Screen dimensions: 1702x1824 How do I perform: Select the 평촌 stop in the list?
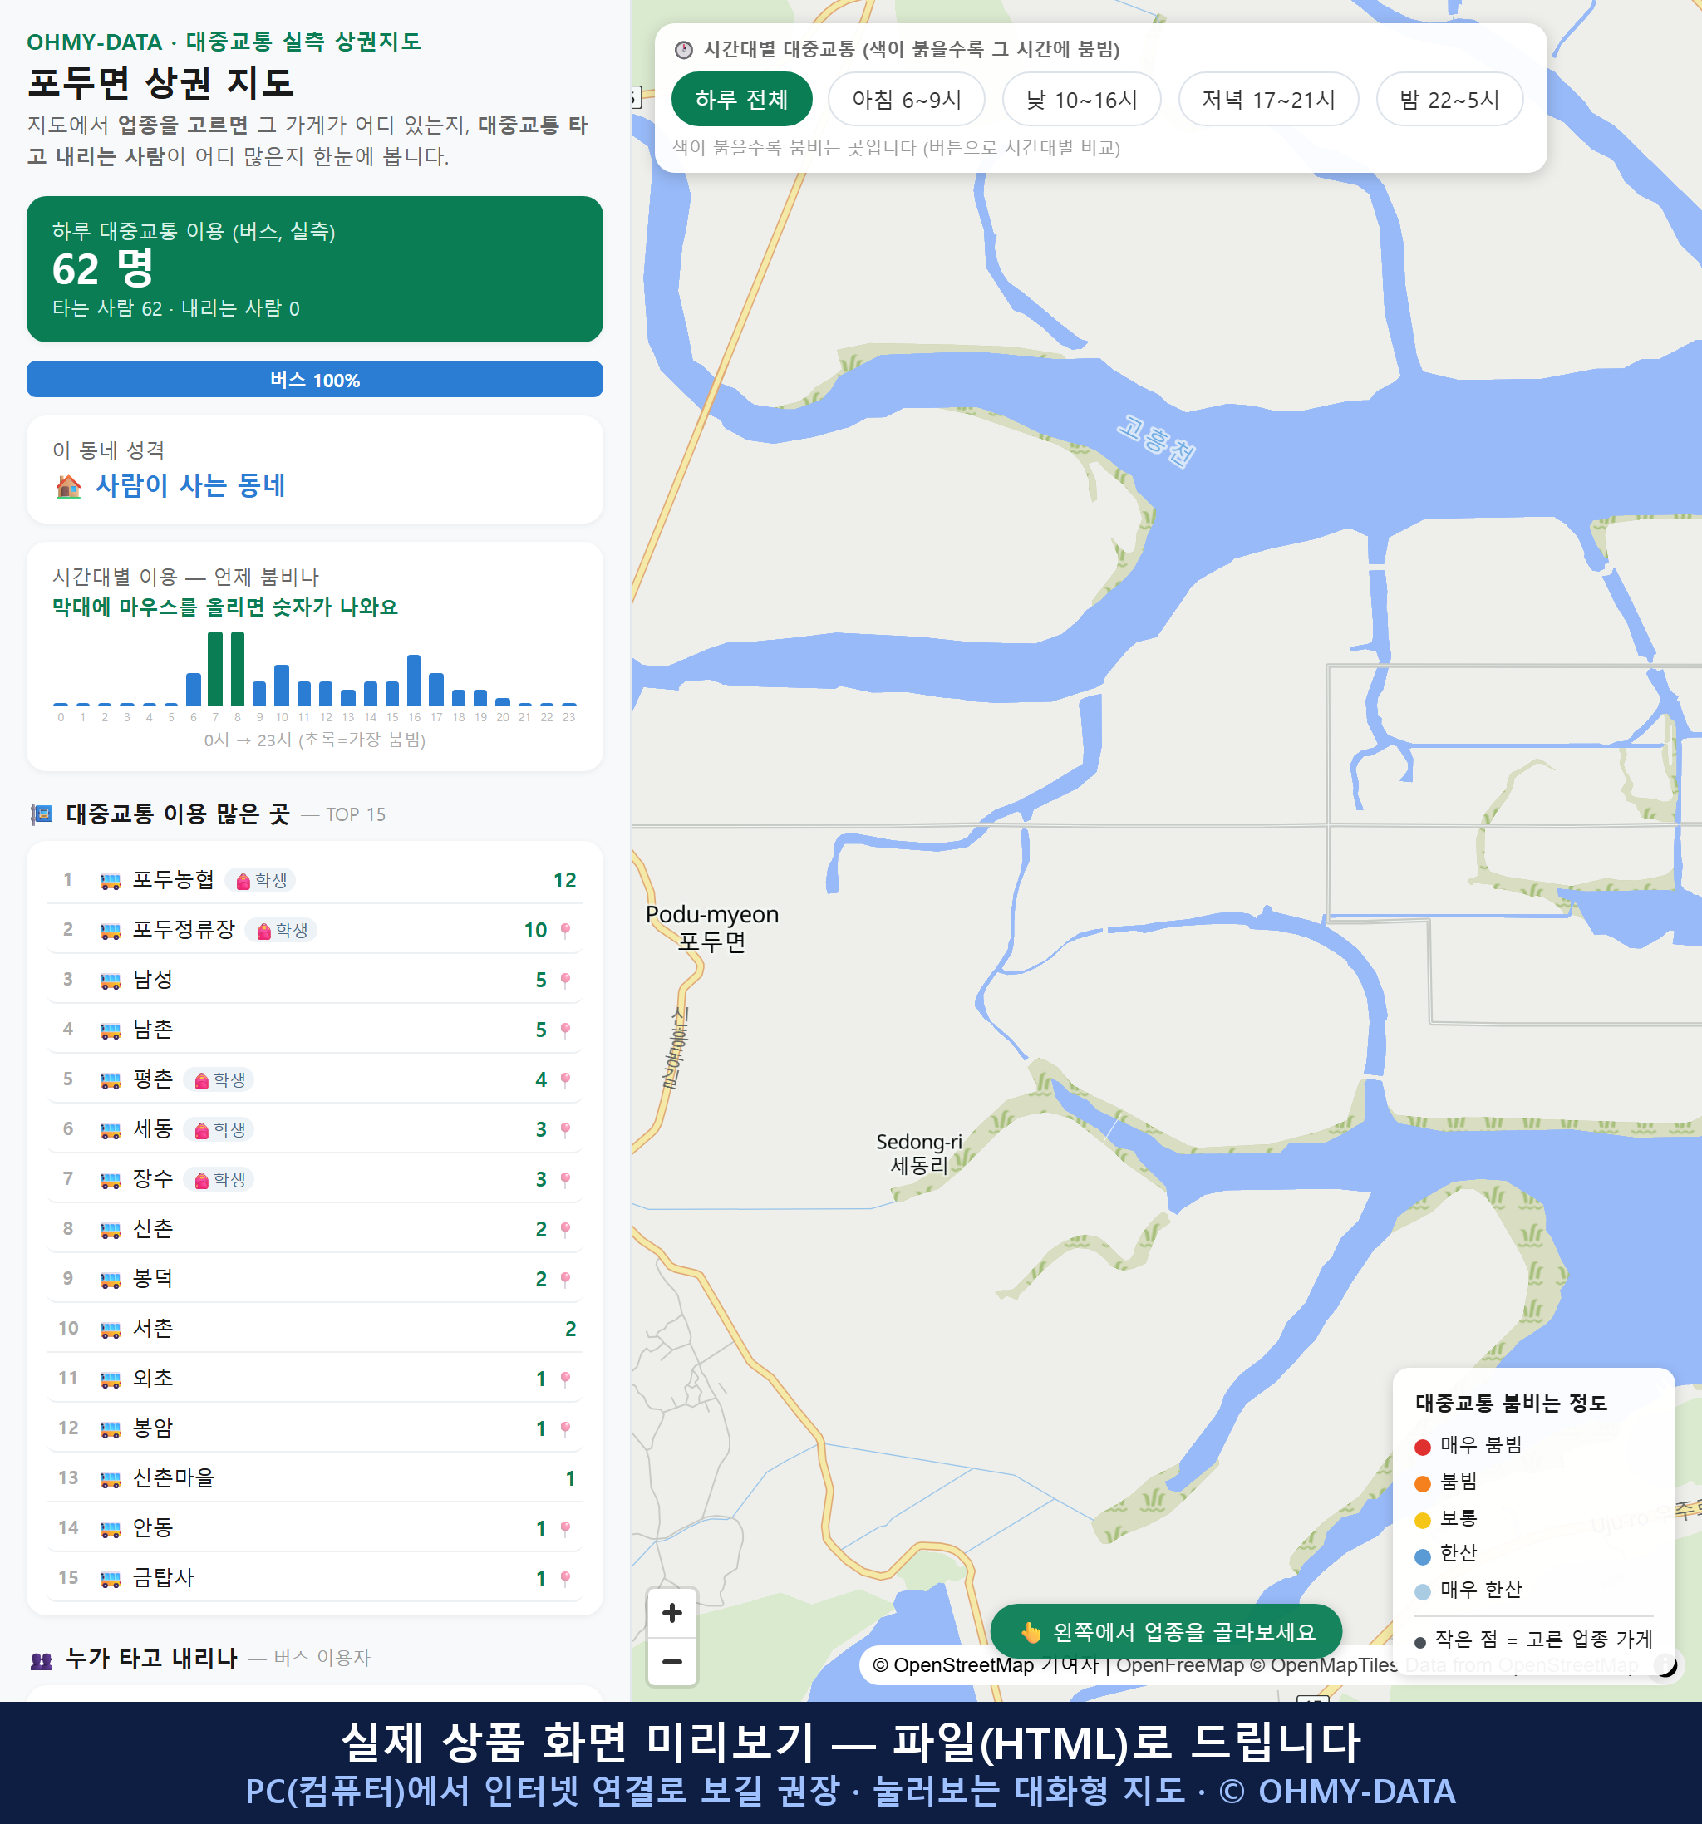pyautogui.click(x=315, y=1080)
